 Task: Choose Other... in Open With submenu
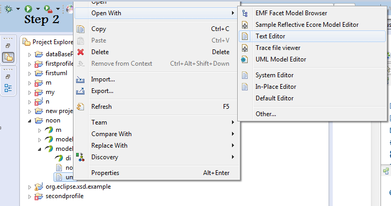[312, 114]
